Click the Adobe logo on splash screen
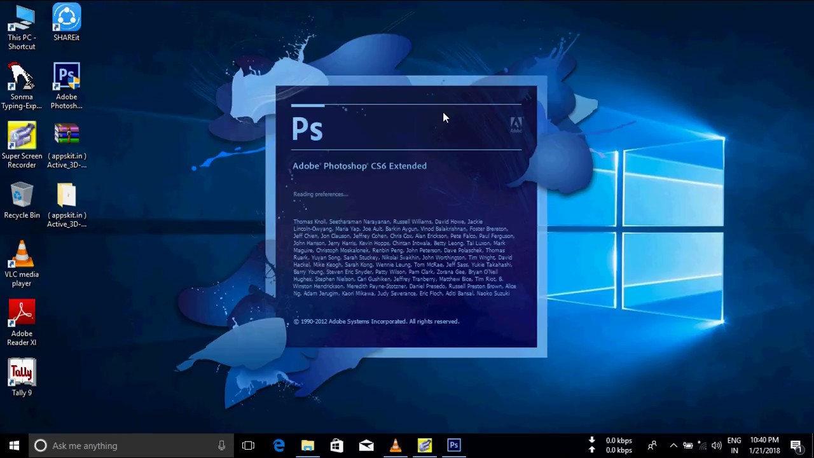Screen dimensions: 814x458 [x=516, y=125]
